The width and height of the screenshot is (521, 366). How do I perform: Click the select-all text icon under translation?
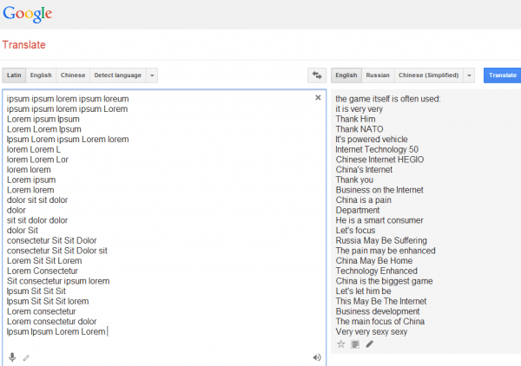[355, 344]
